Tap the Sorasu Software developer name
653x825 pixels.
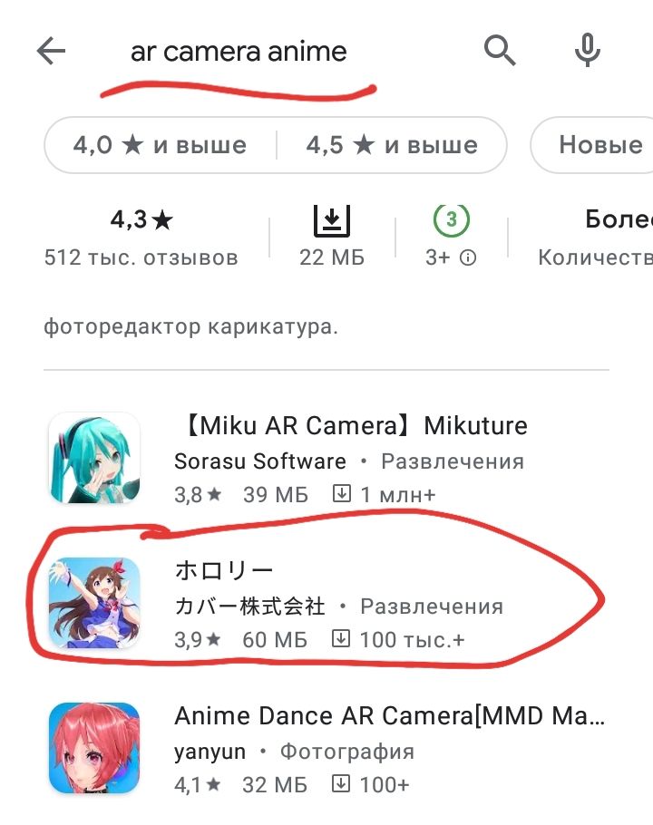(x=260, y=461)
